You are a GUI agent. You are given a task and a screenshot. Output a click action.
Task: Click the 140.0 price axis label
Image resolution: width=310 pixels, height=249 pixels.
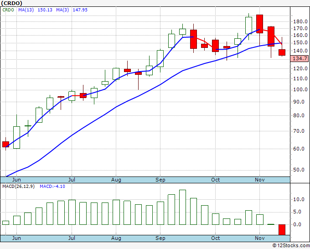[x=300, y=51]
